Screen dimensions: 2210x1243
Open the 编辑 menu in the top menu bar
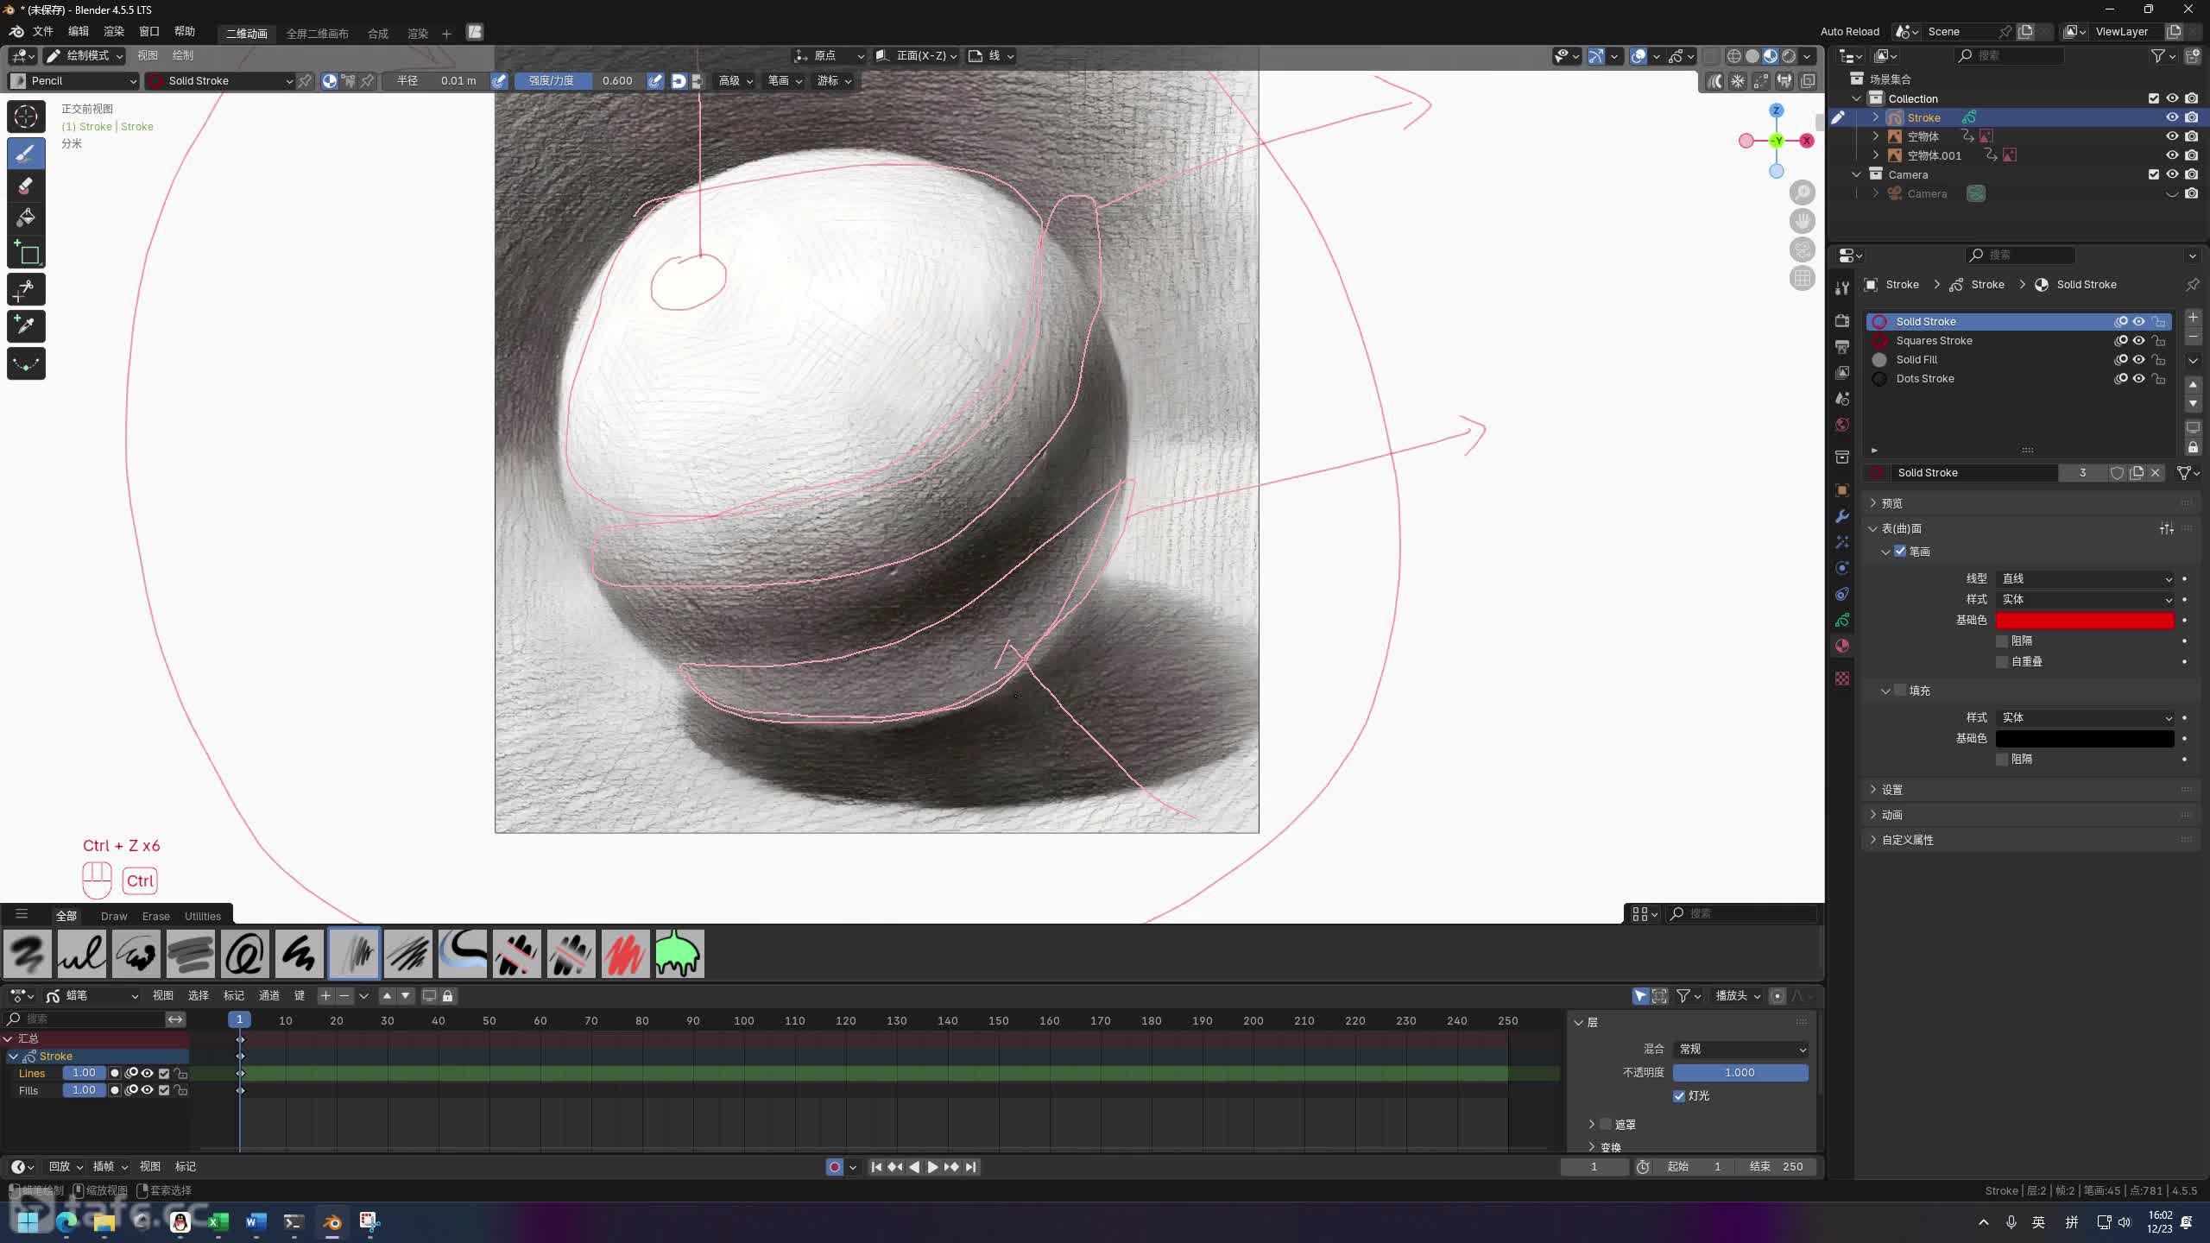[x=79, y=32]
